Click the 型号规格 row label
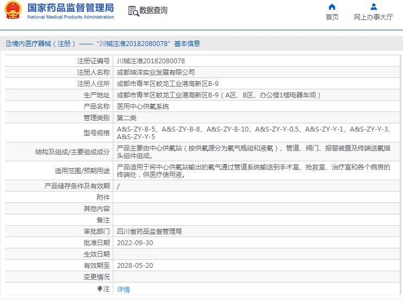 coord(97,133)
